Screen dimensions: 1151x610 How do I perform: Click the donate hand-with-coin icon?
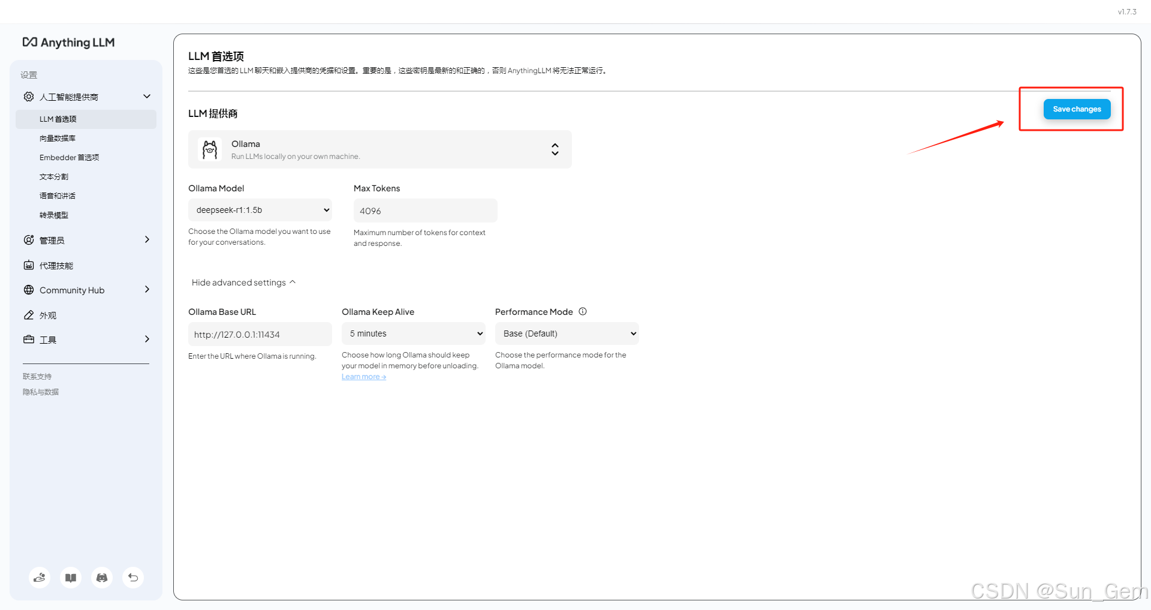[40, 578]
